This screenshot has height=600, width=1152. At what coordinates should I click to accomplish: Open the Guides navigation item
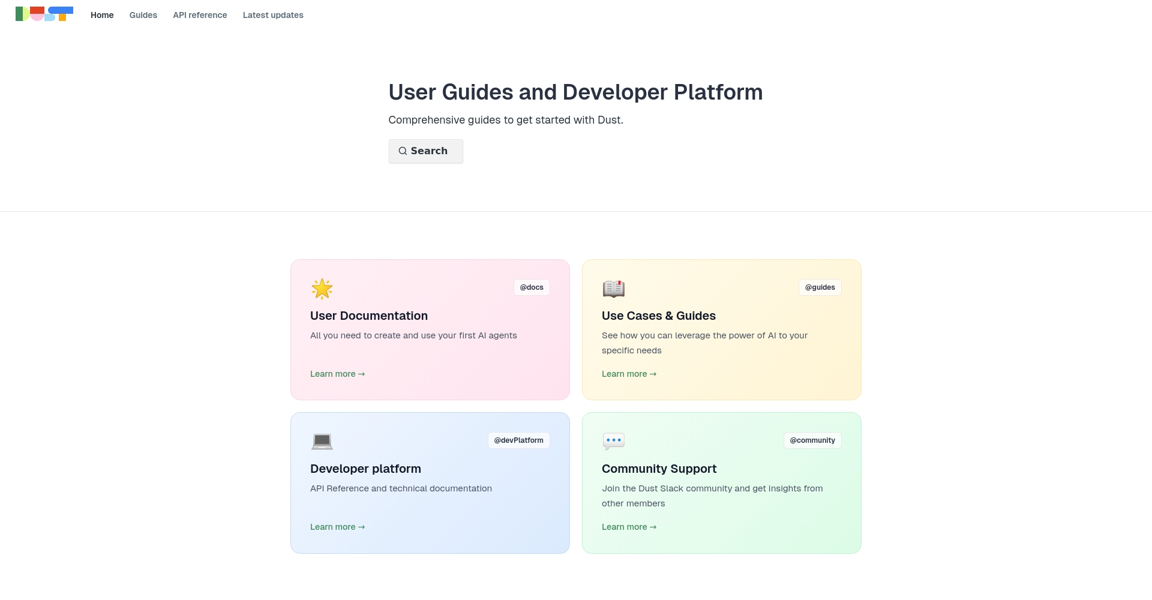(143, 15)
